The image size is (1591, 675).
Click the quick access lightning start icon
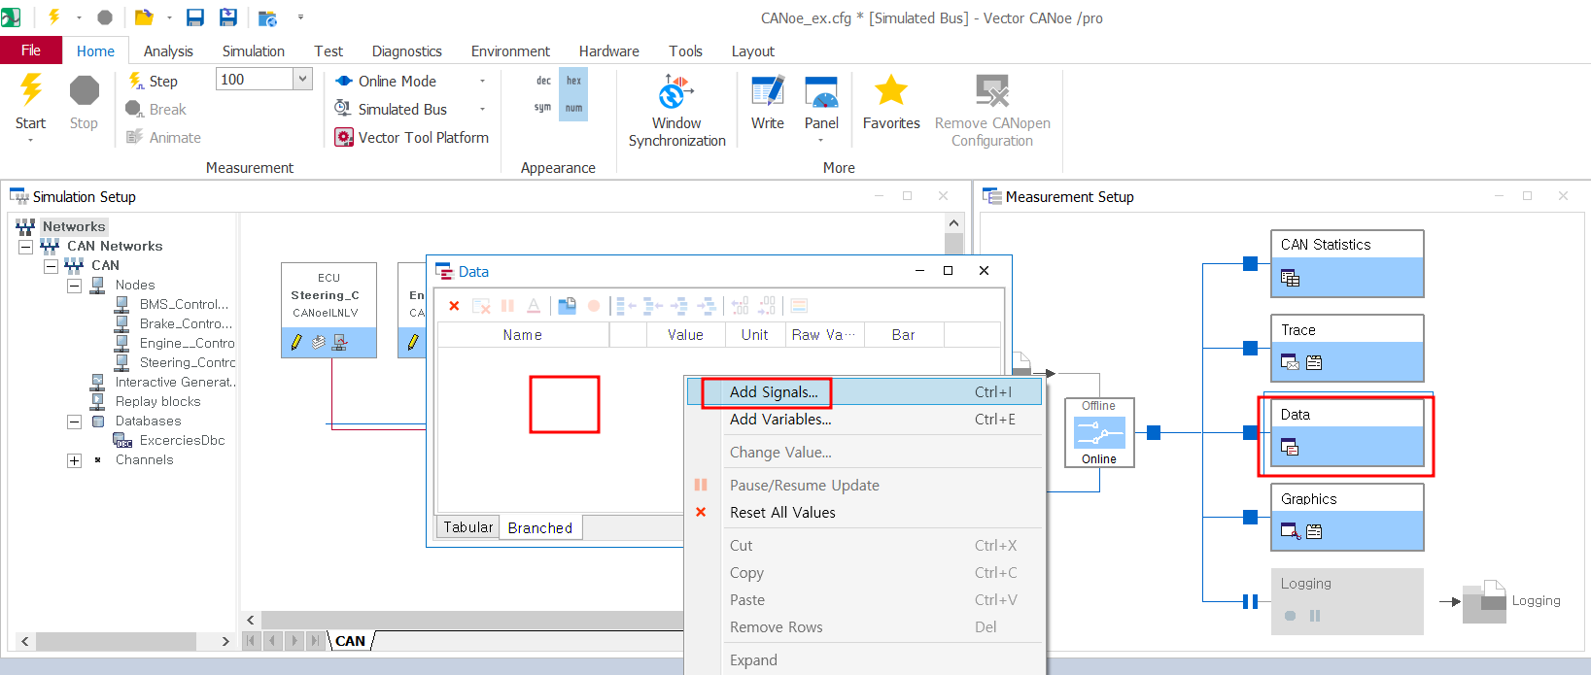54,17
